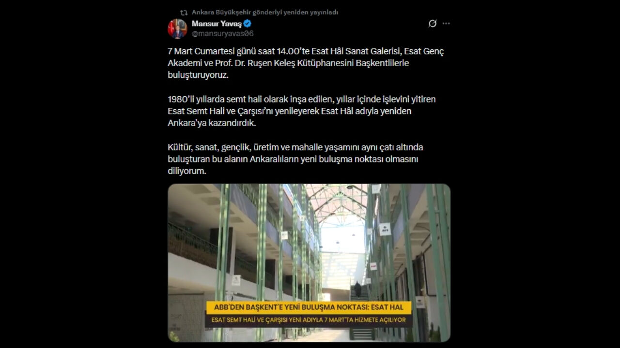The image size is (620, 348).
Task: Play the Esat Hal video thumbnail
Action: click(309, 263)
